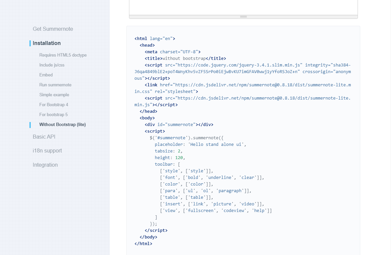Screen dimensions: 391x255
Task: Click the 'font' bold underline clear line
Action: coord(212,178)
